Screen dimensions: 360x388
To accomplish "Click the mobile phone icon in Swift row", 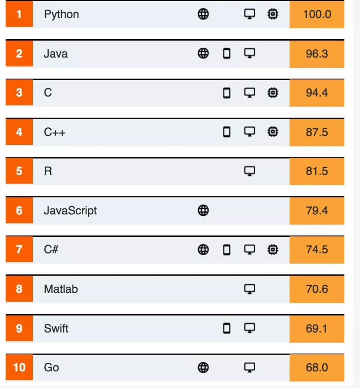I will click(227, 328).
